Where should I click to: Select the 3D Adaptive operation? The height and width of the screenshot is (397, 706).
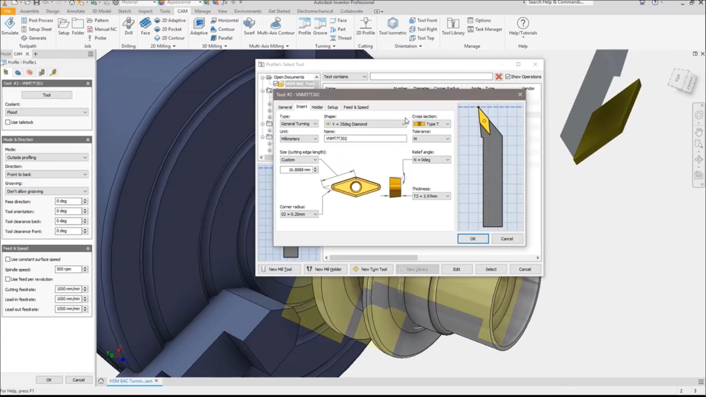(x=199, y=26)
